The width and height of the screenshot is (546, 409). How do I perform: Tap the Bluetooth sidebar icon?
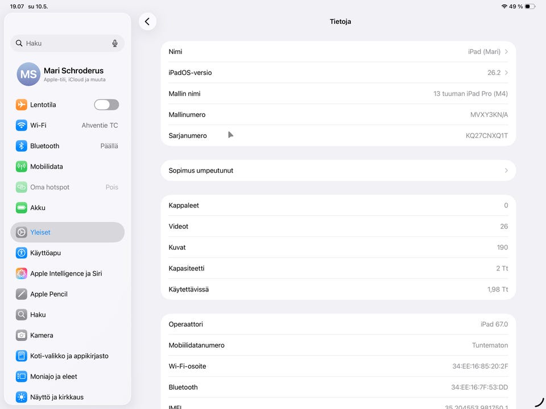[21, 146]
